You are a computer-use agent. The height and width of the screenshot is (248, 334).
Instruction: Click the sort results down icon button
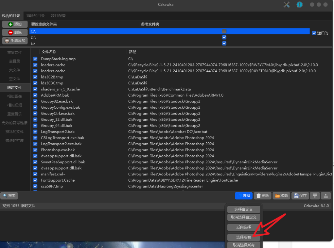315,196
